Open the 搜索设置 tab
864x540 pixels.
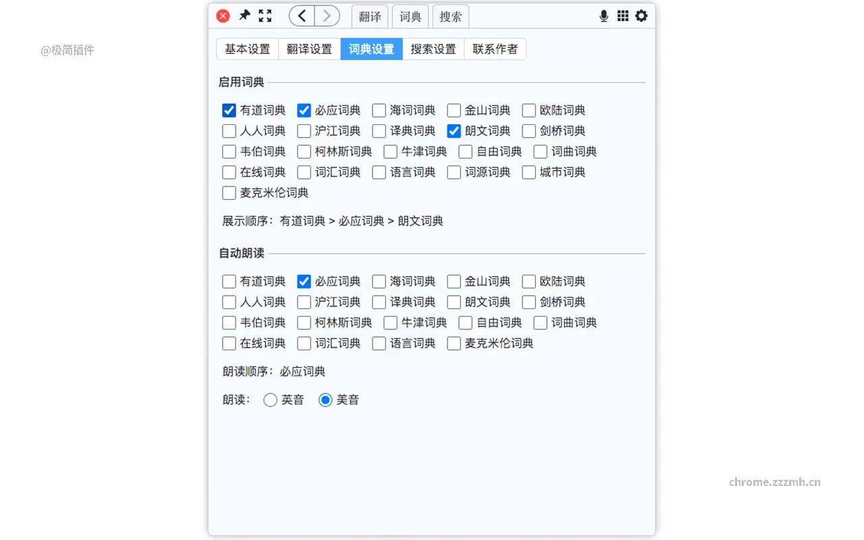[x=433, y=49]
